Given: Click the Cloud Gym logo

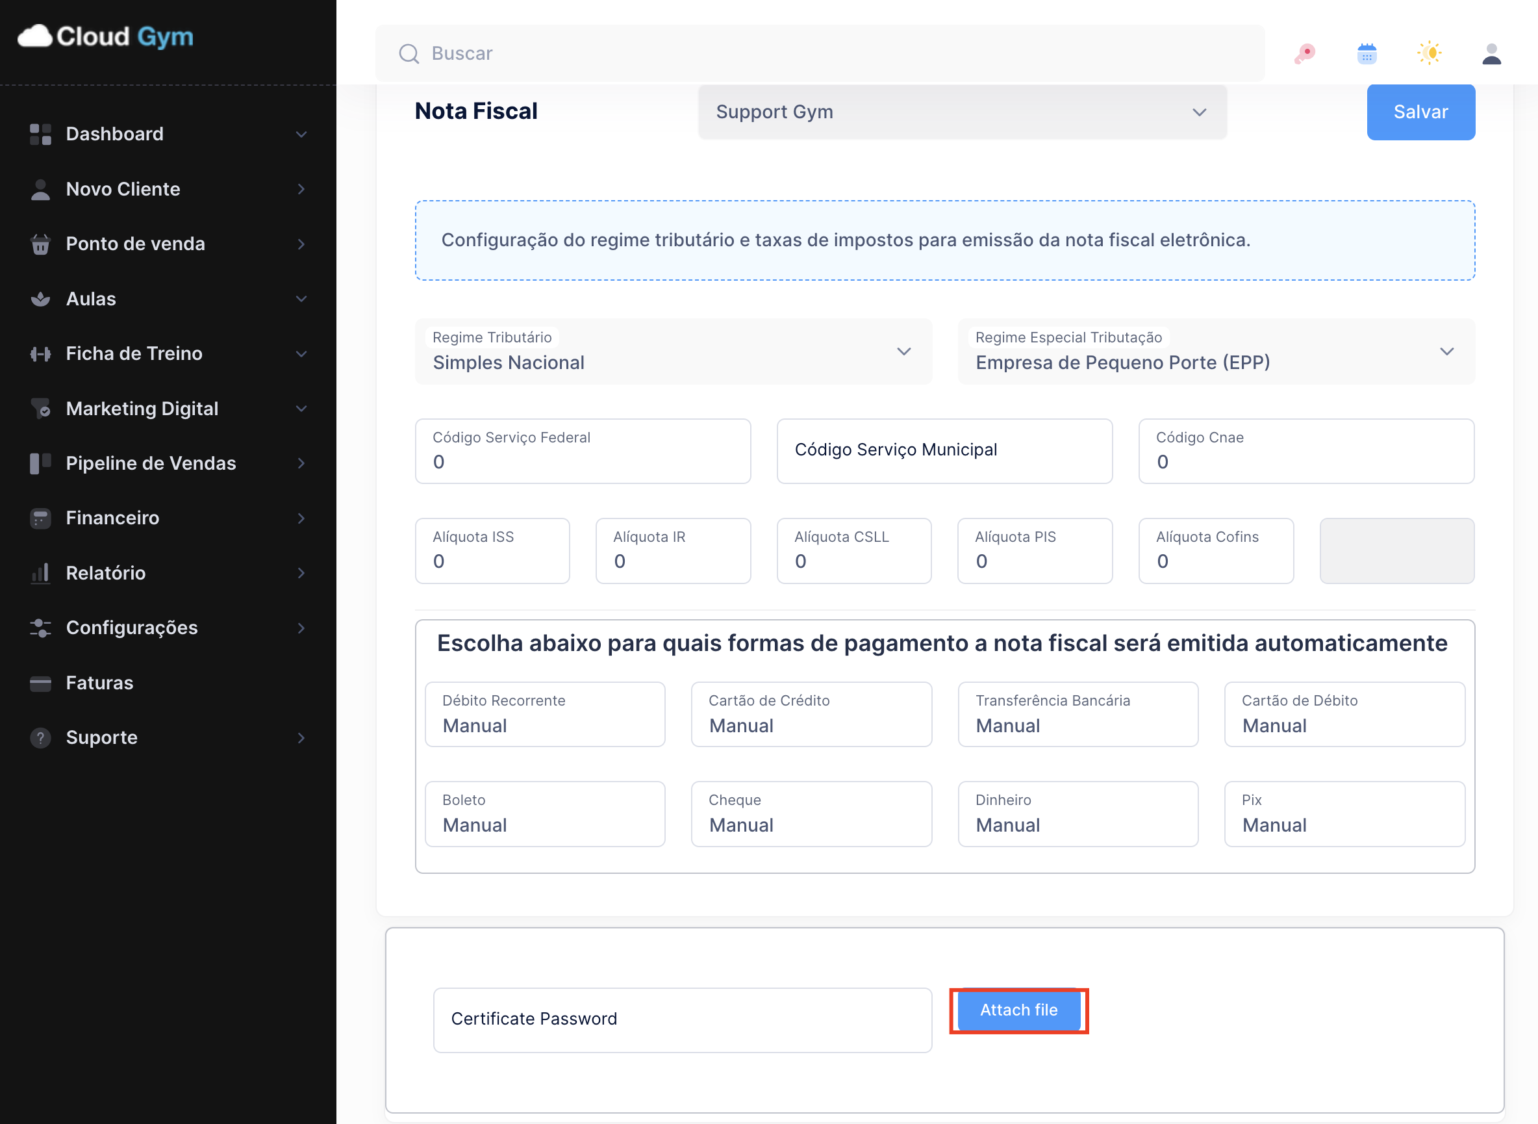Looking at the screenshot, I should coord(105,37).
